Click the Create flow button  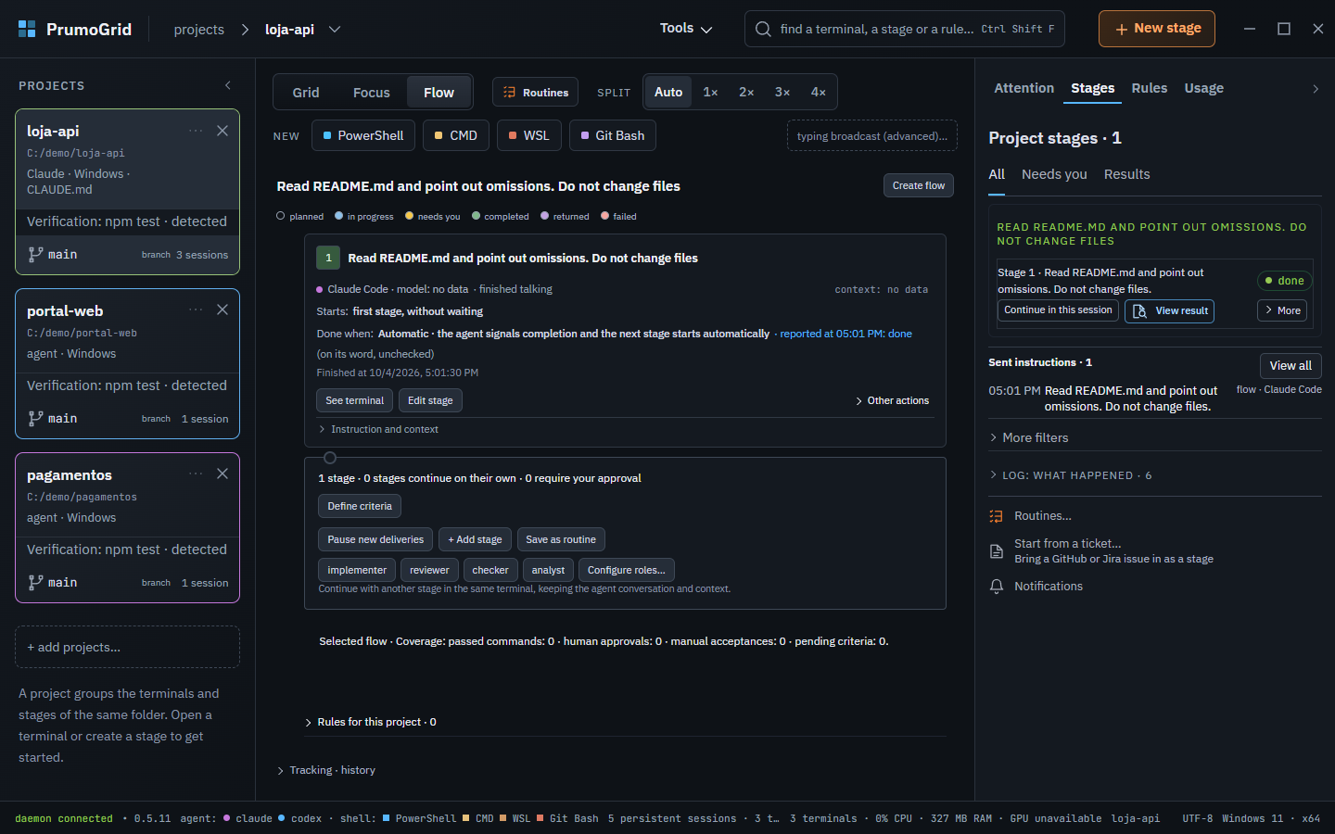[x=919, y=185]
